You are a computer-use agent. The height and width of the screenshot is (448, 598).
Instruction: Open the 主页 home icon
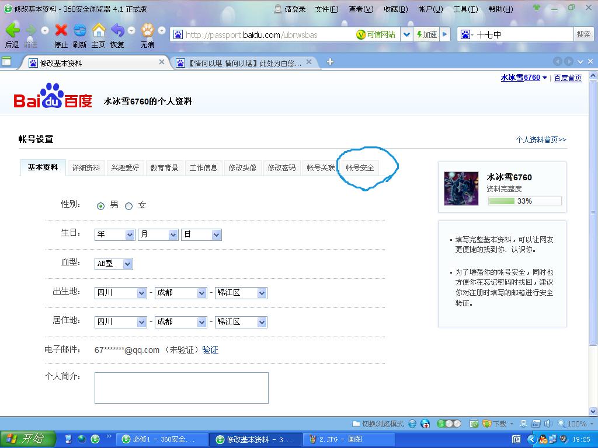(x=98, y=30)
